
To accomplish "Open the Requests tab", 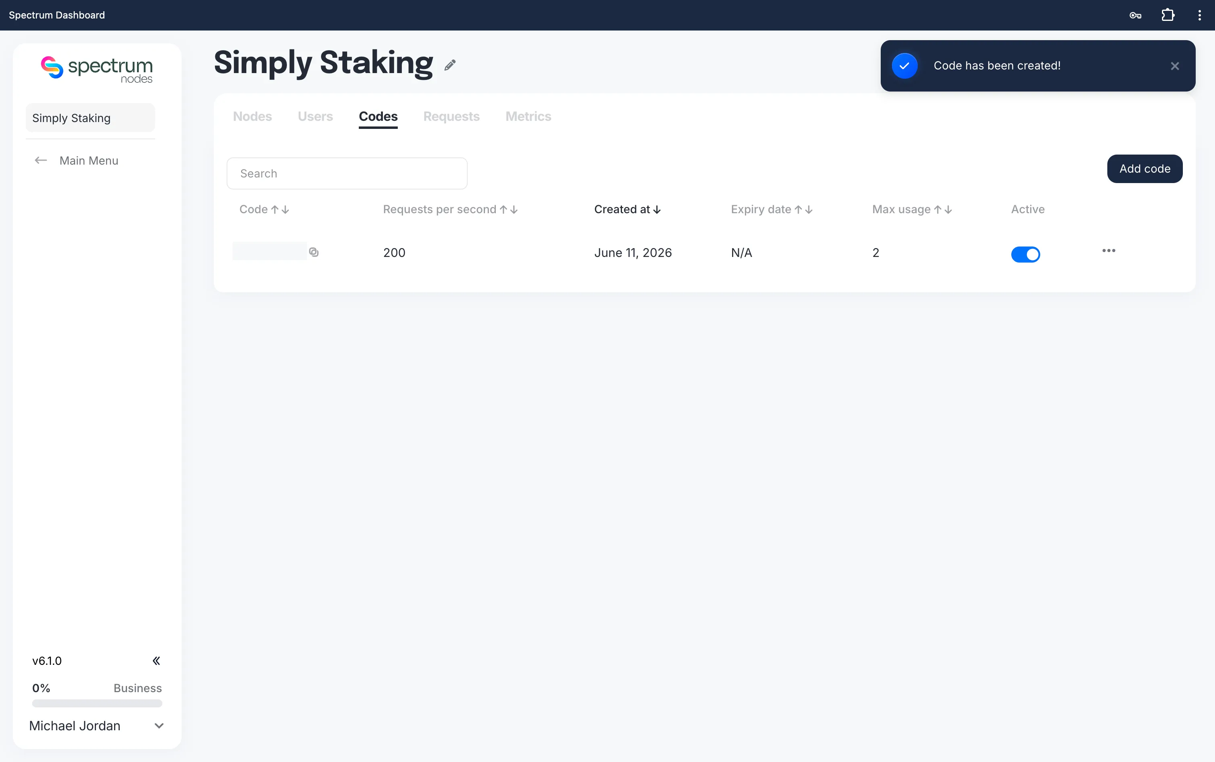I will (451, 116).
